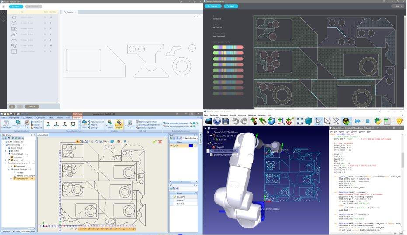Switch to the CAM ribbon tab

click(x=68, y=118)
